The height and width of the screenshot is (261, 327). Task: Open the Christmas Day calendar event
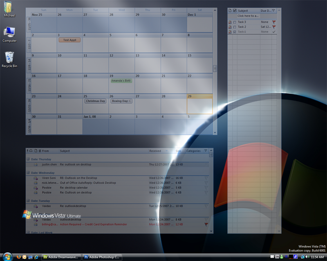[x=96, y=101]
